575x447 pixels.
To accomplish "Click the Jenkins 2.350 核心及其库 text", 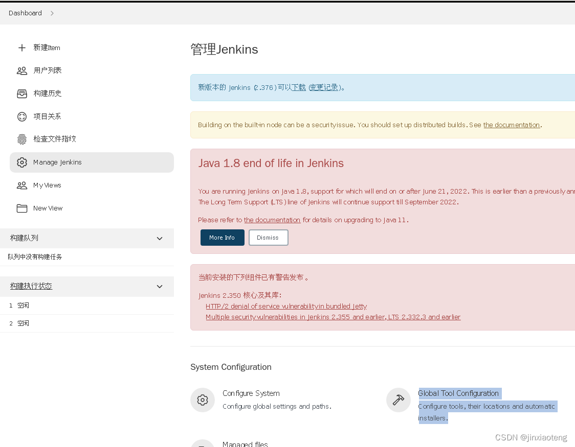I will [240, 295].
